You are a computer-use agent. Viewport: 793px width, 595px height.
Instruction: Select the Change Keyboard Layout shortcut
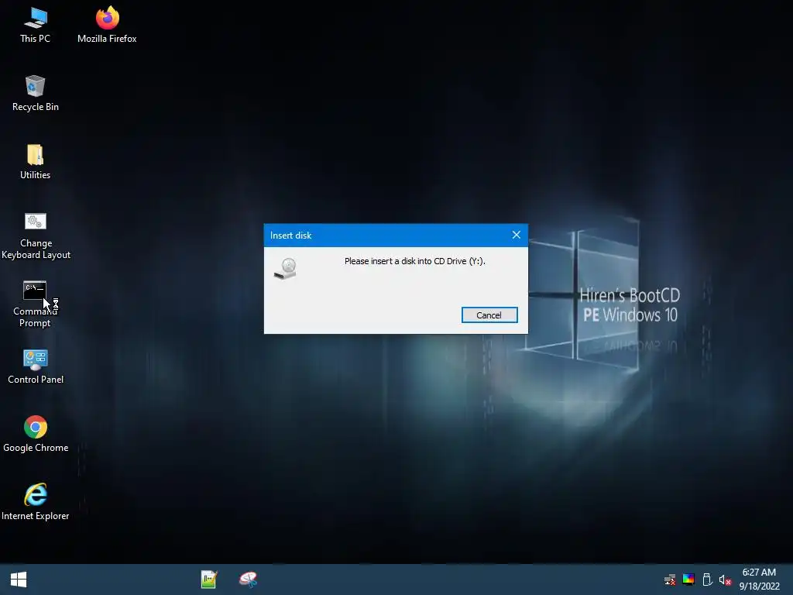click(x=36, y=236)
